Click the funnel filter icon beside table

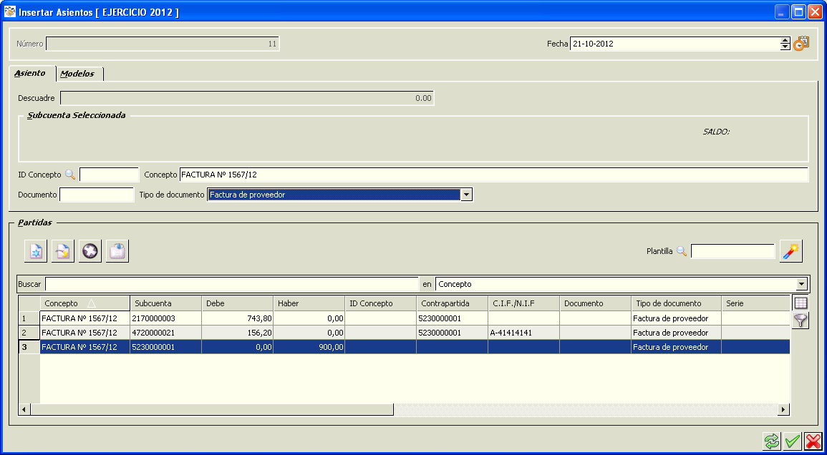point(801,320)
